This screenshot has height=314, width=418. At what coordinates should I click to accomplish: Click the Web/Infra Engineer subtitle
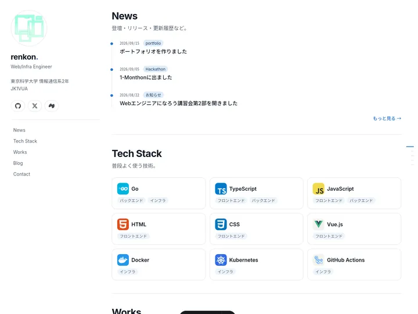pos(31,67)
